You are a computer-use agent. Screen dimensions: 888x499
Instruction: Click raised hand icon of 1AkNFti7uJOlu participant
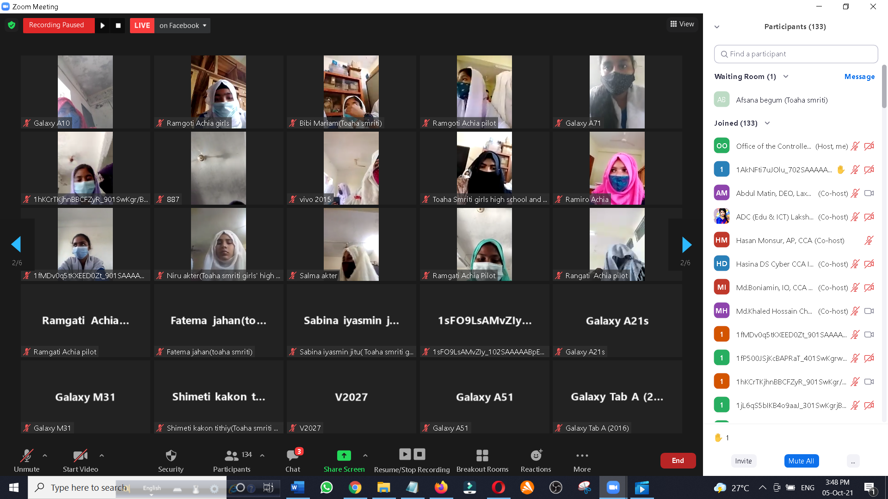pyautogui.click(x=841, y=170)
